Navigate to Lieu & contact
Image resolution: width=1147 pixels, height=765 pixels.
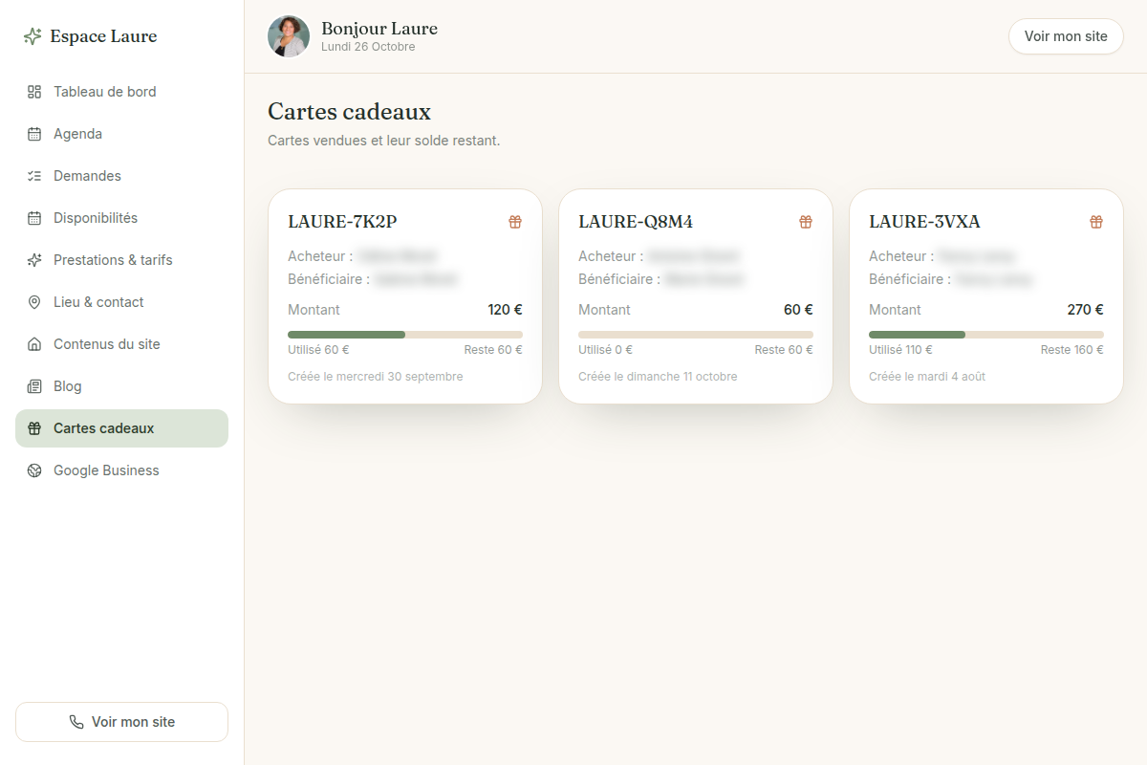(121, 302)
